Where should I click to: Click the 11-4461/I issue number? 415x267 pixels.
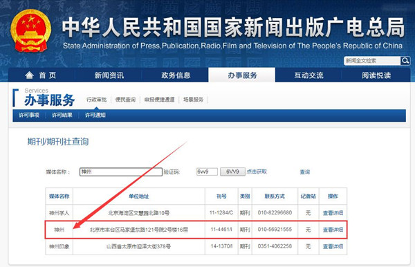221,230
